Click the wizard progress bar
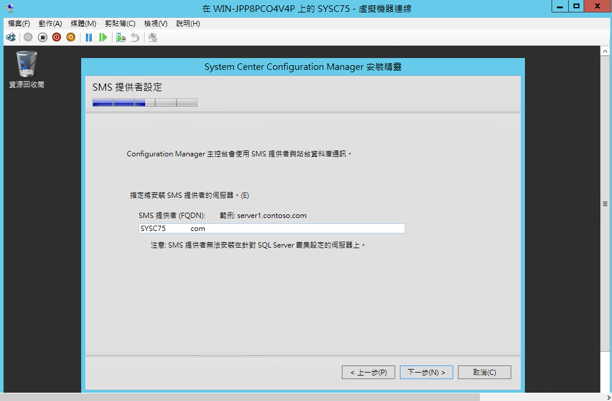Image resolution: width=612 pixels, height=401 pixels. [145, 102]
